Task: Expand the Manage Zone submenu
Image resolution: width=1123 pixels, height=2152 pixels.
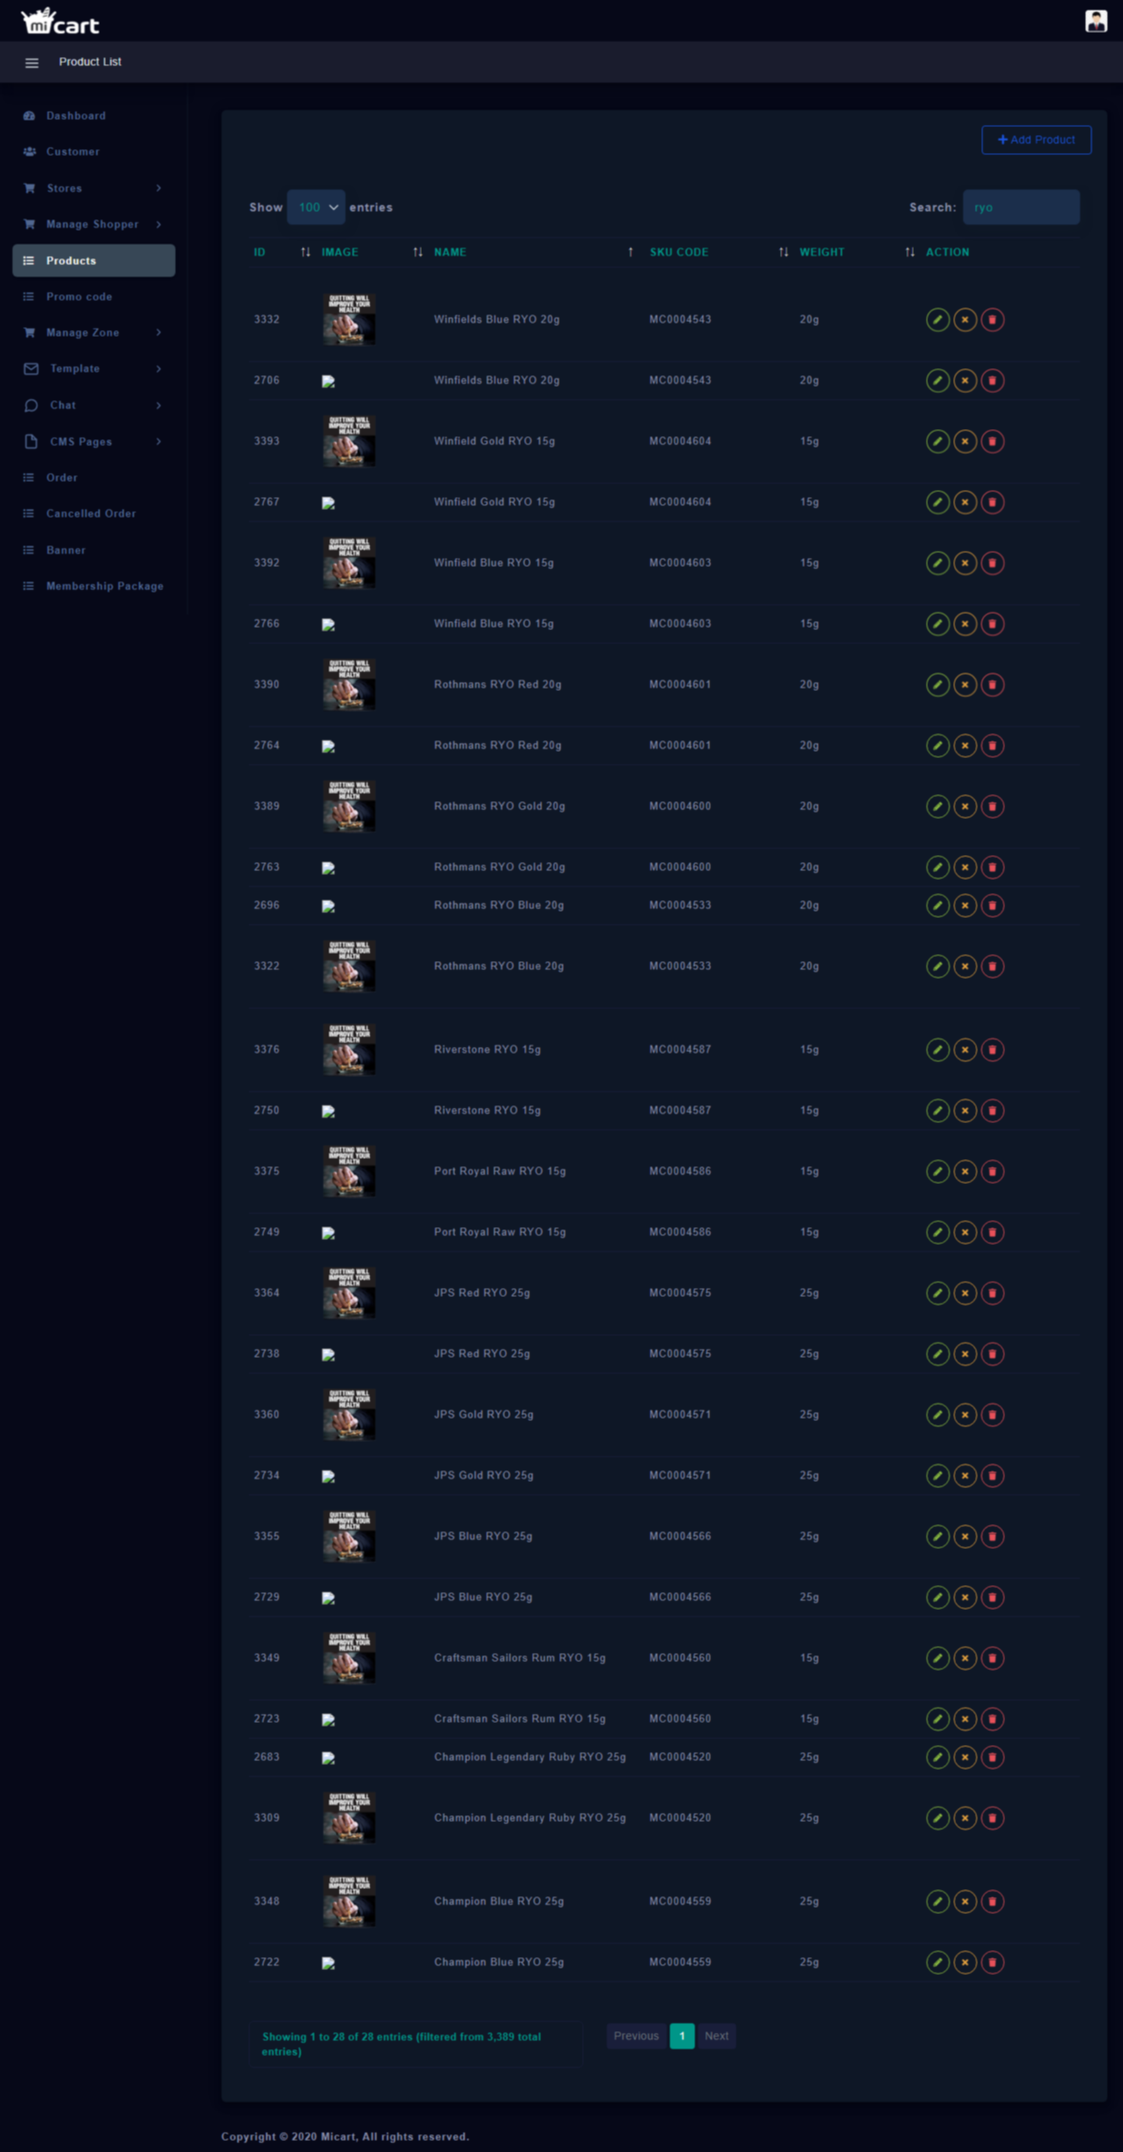Action: pos(94,332)
